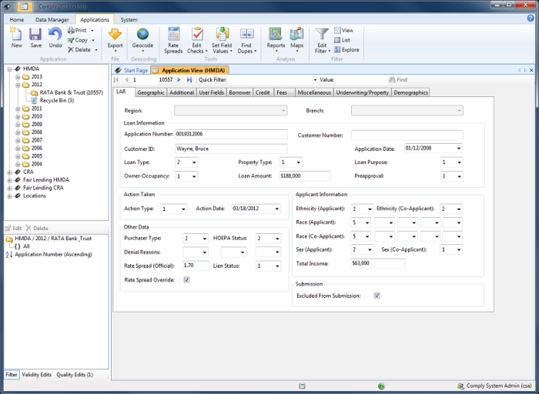Click the View filter option
Screen dimensions: 539x394
(x=343, y=30)
